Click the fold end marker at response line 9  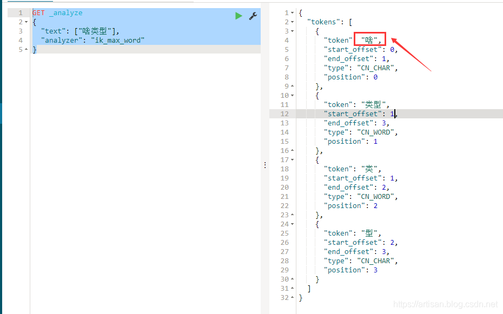293,86
